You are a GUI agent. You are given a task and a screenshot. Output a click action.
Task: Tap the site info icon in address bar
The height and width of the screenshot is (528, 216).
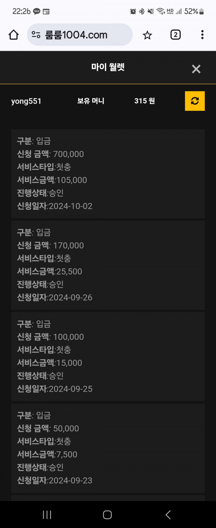[36, 35]
